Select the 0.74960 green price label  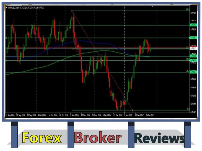pyautogui.click(x=193, y=56)
